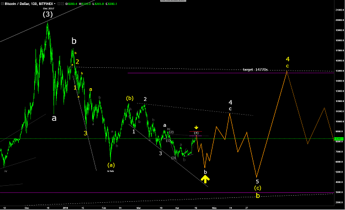The height and width of the screenshot is (210, 345).
Task: Select the yellow (c) label under white 5
Action: point(258,188)
